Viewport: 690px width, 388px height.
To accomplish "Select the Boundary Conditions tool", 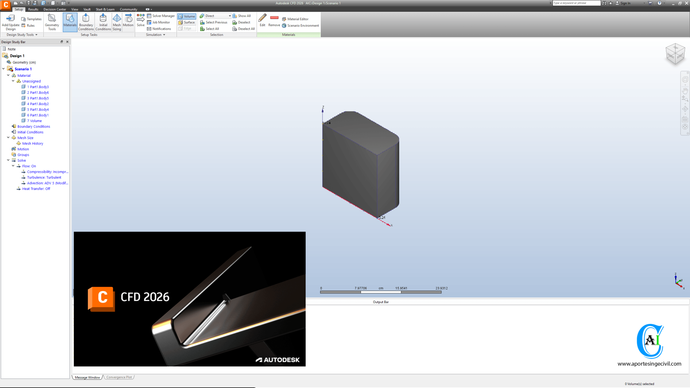I will tap(86, 22).
